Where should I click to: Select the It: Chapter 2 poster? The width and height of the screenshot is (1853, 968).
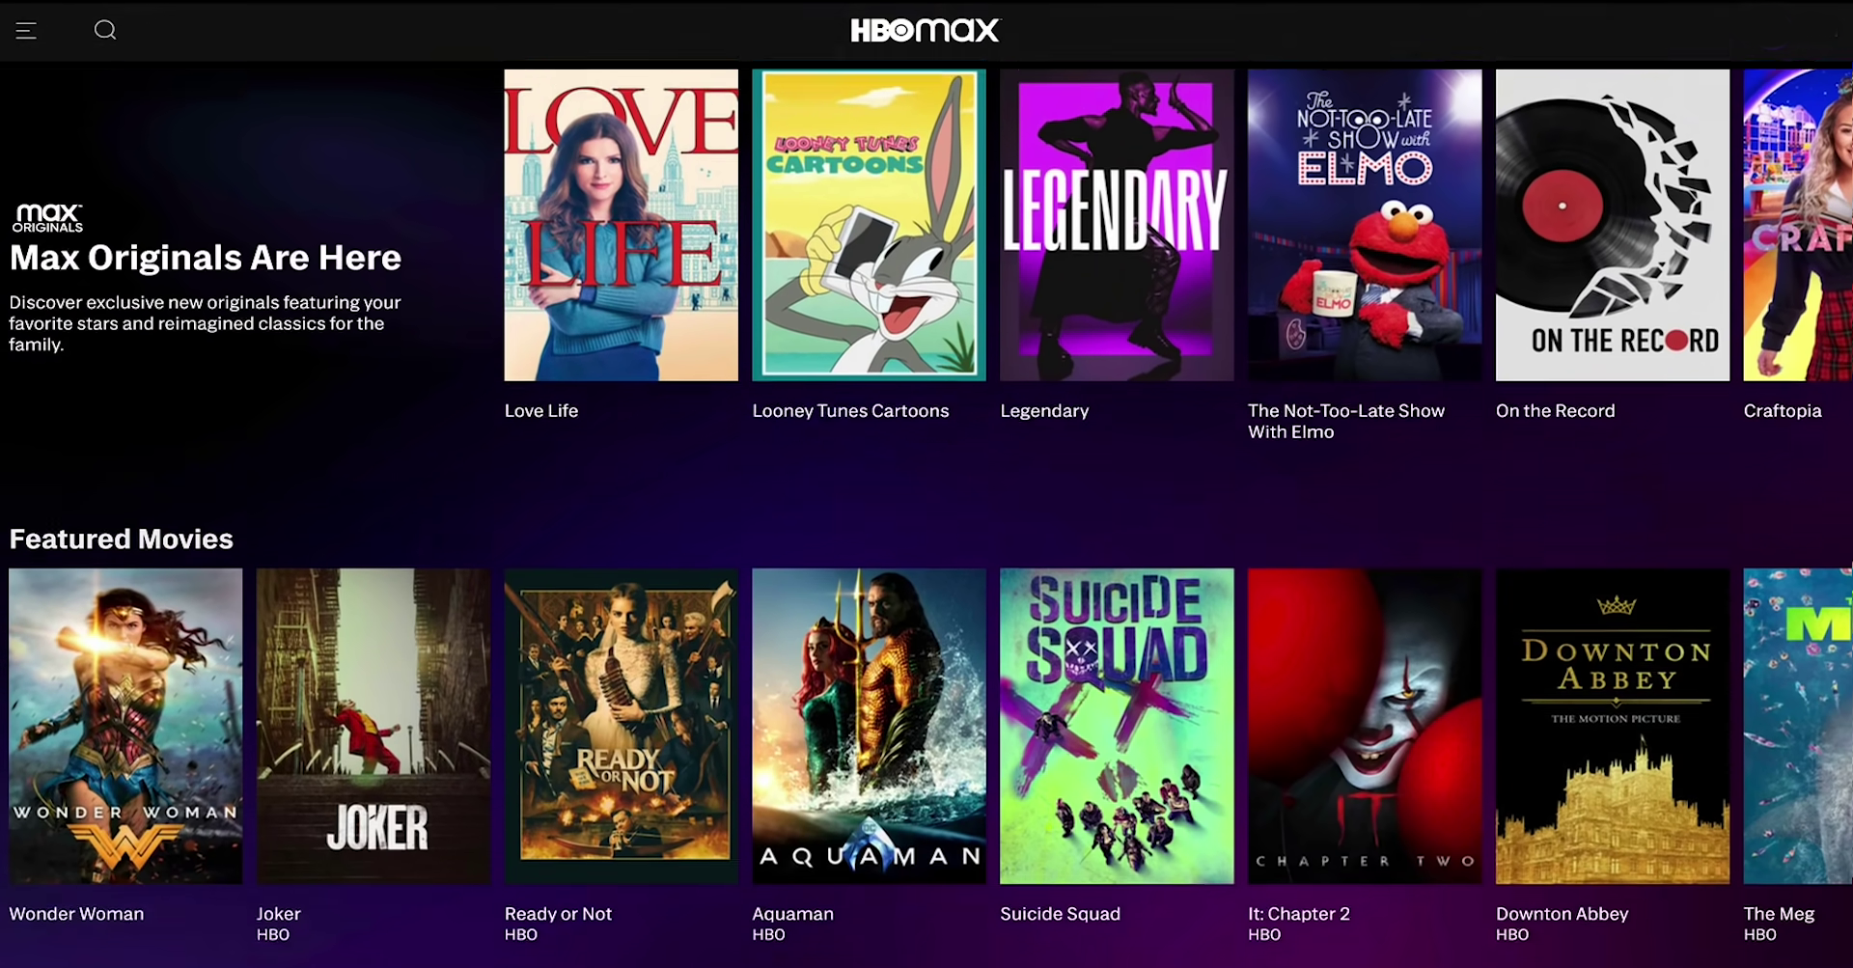(x=1365, y=726)
